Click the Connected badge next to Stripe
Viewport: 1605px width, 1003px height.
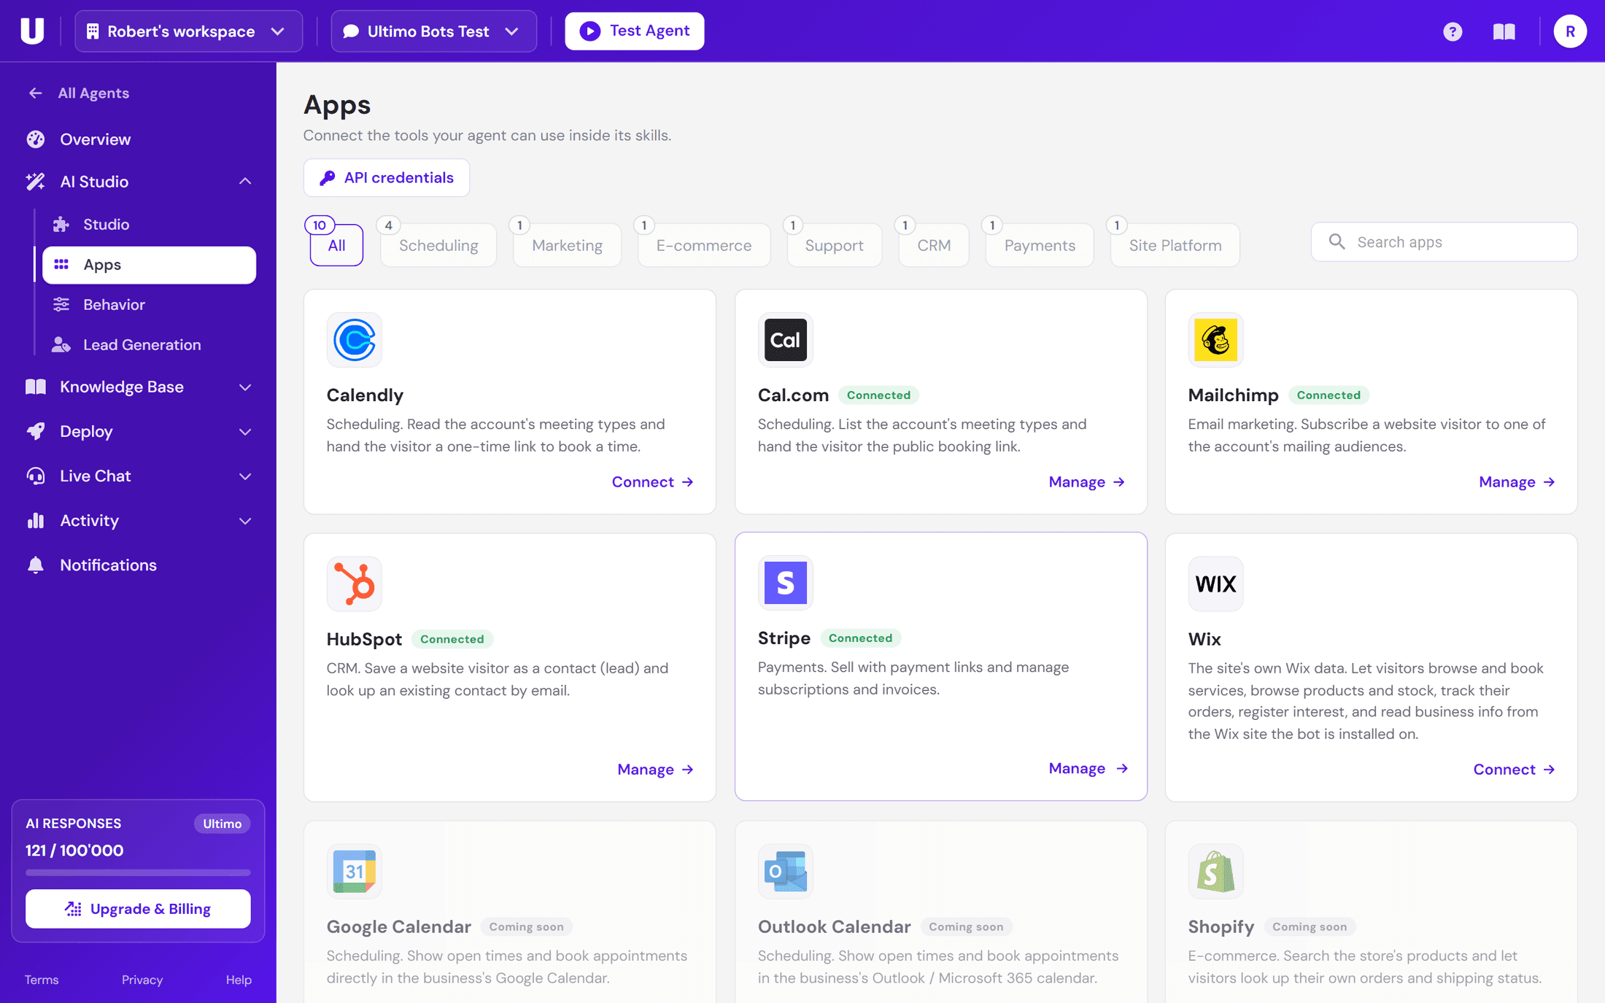pos(860,638)
